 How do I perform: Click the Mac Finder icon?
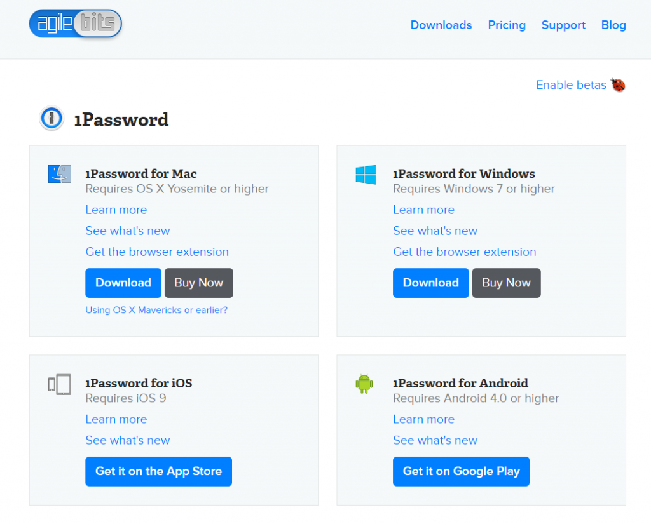coord(60,174)
